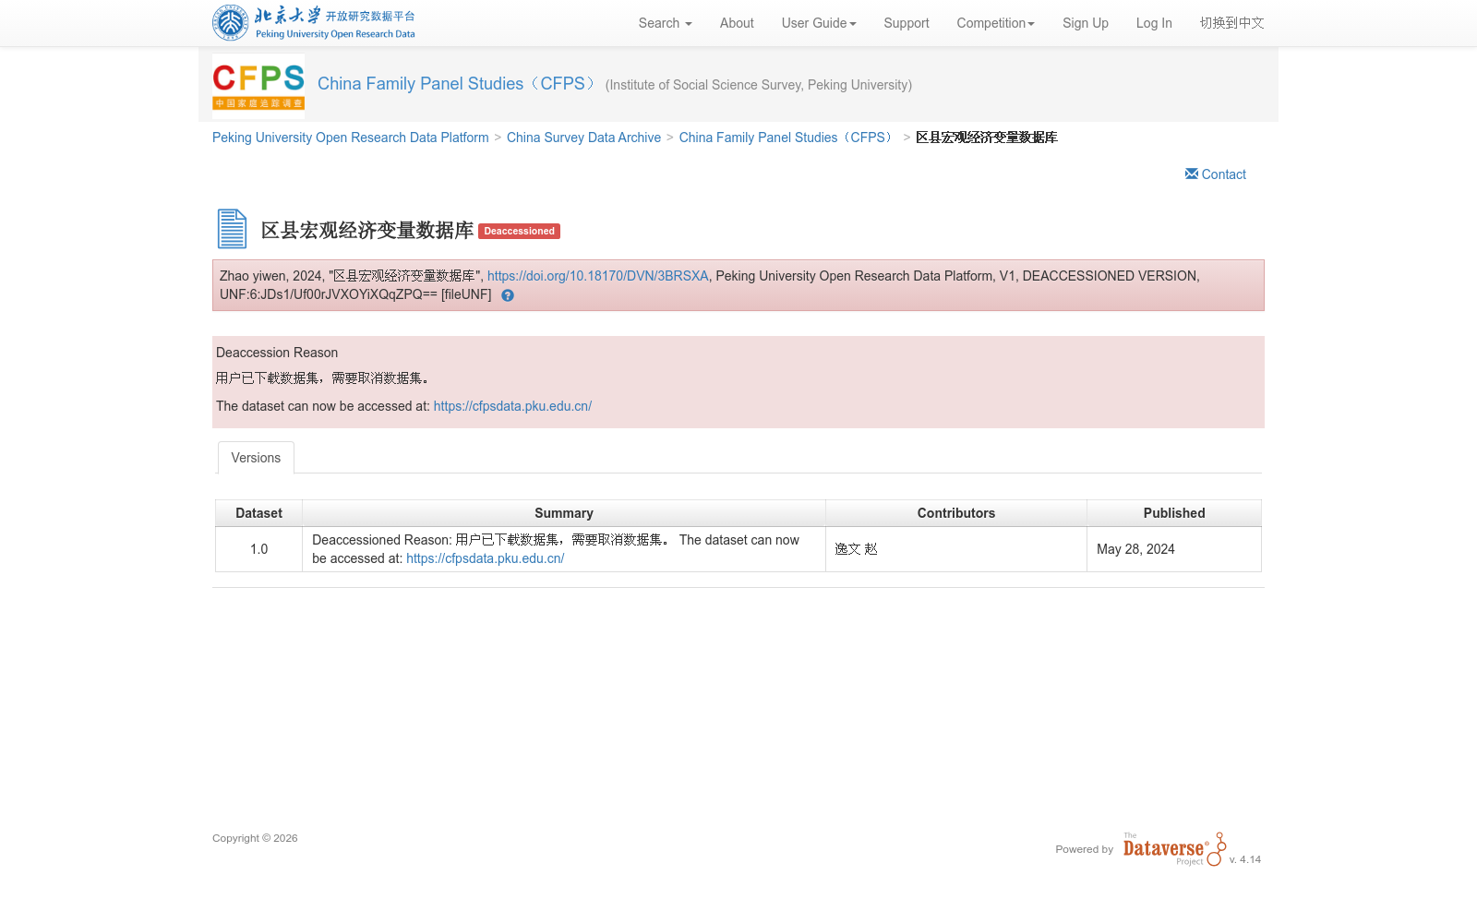
Task: Click the Peking University Open Research Data logo
Action: tap(314, 23)
